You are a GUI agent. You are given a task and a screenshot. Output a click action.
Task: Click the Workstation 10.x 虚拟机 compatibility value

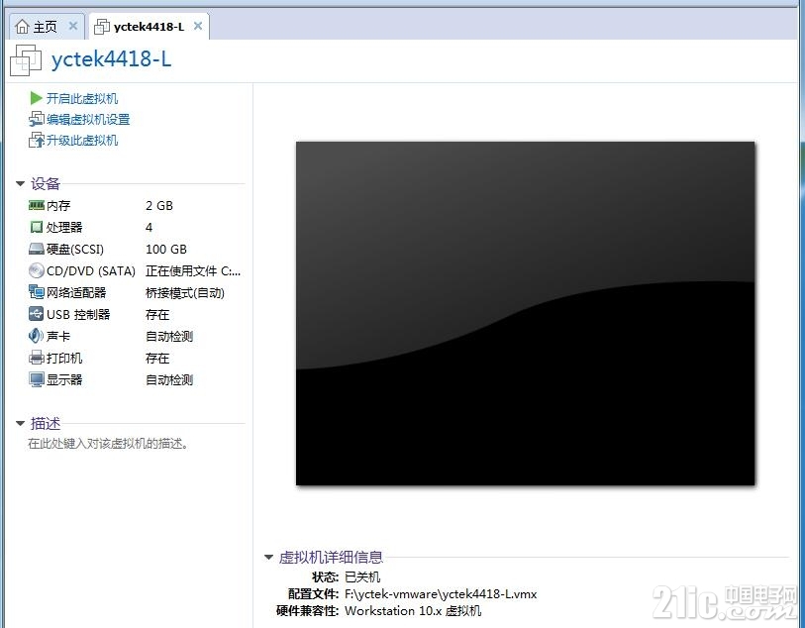413,611
